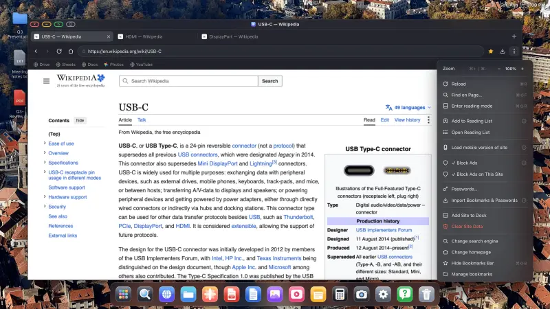Open the calculator in the dock
The height and width of the screenshot is (309, 550).
coord(340,295)
